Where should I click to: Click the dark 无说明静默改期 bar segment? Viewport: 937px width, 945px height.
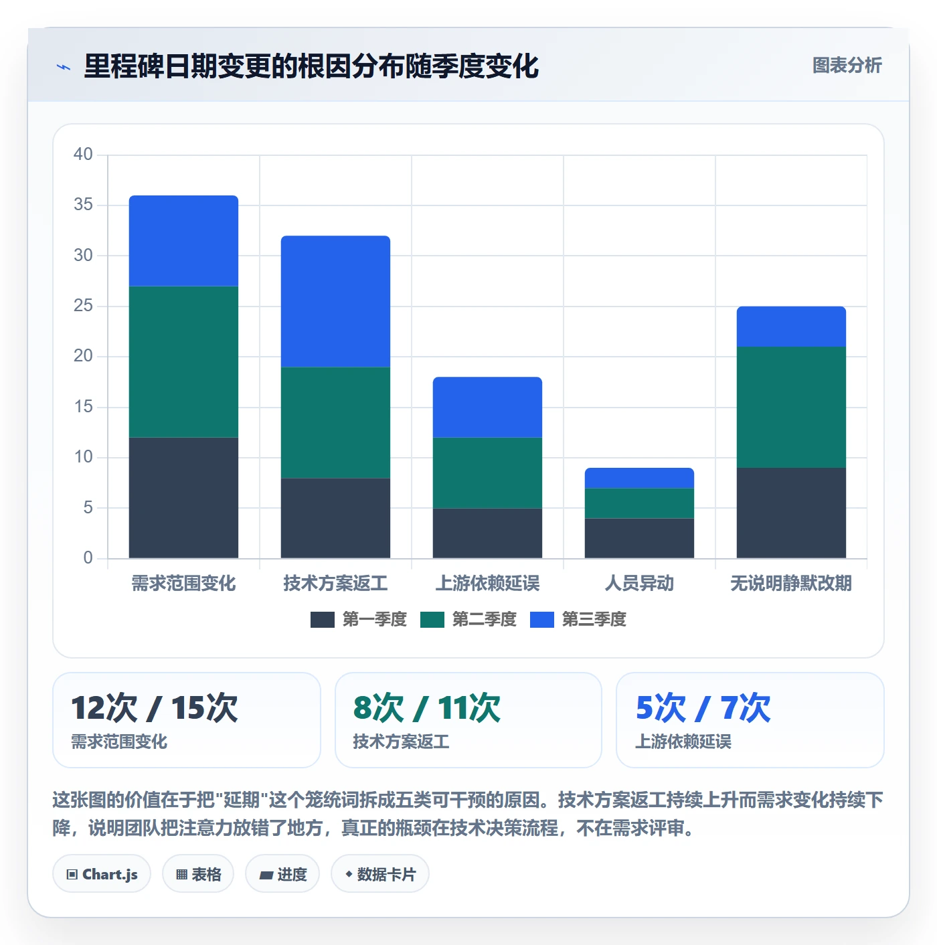pos(791,513)
